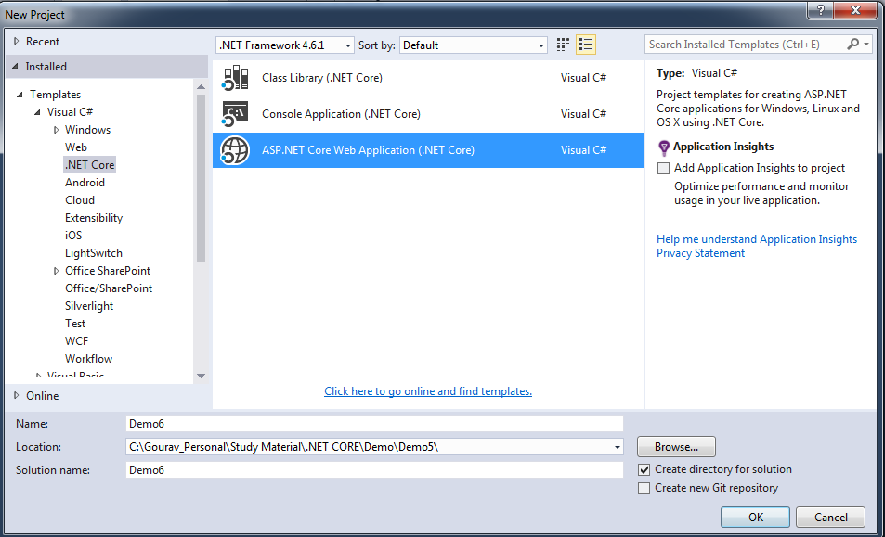The image size is (885, 537).
Task: Select the .NET Core template category
Action: click(90, 164)
